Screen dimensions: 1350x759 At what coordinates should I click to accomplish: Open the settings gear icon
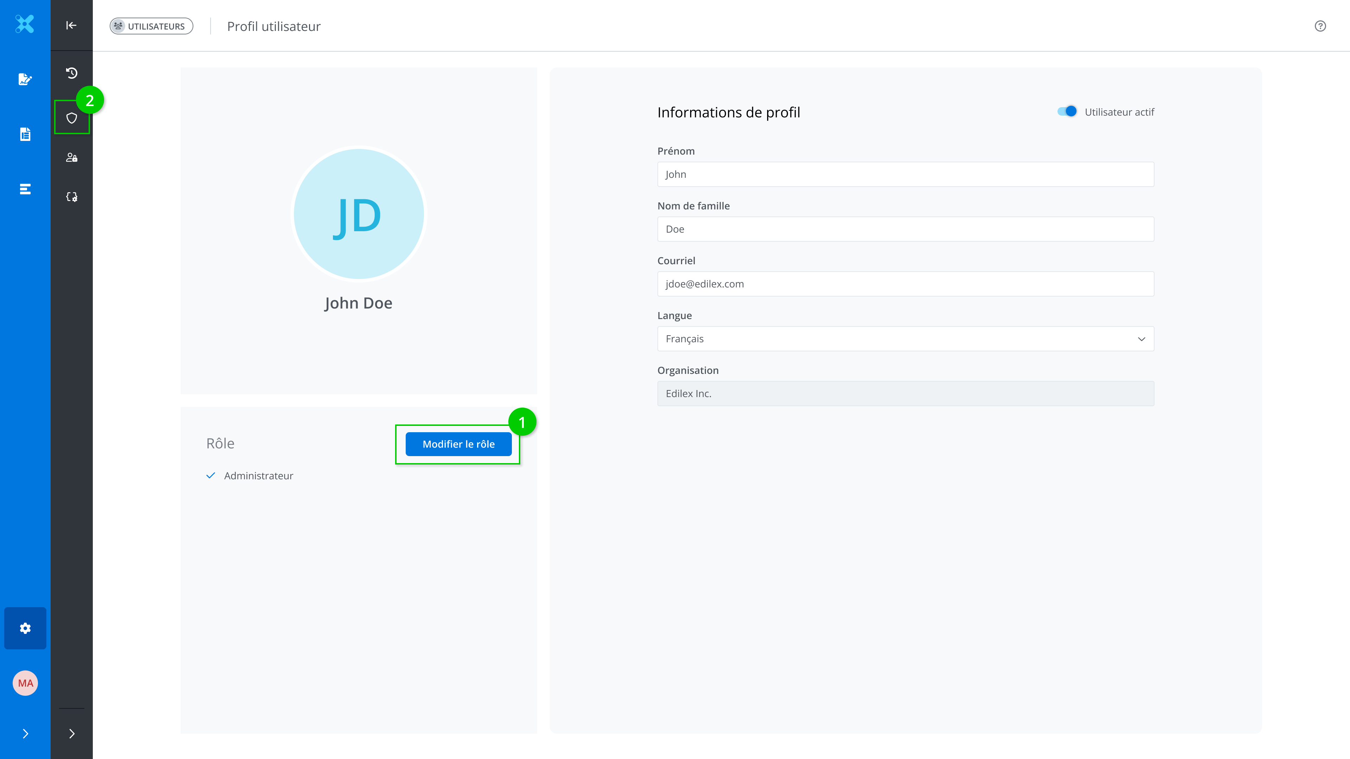pos(25,628)
